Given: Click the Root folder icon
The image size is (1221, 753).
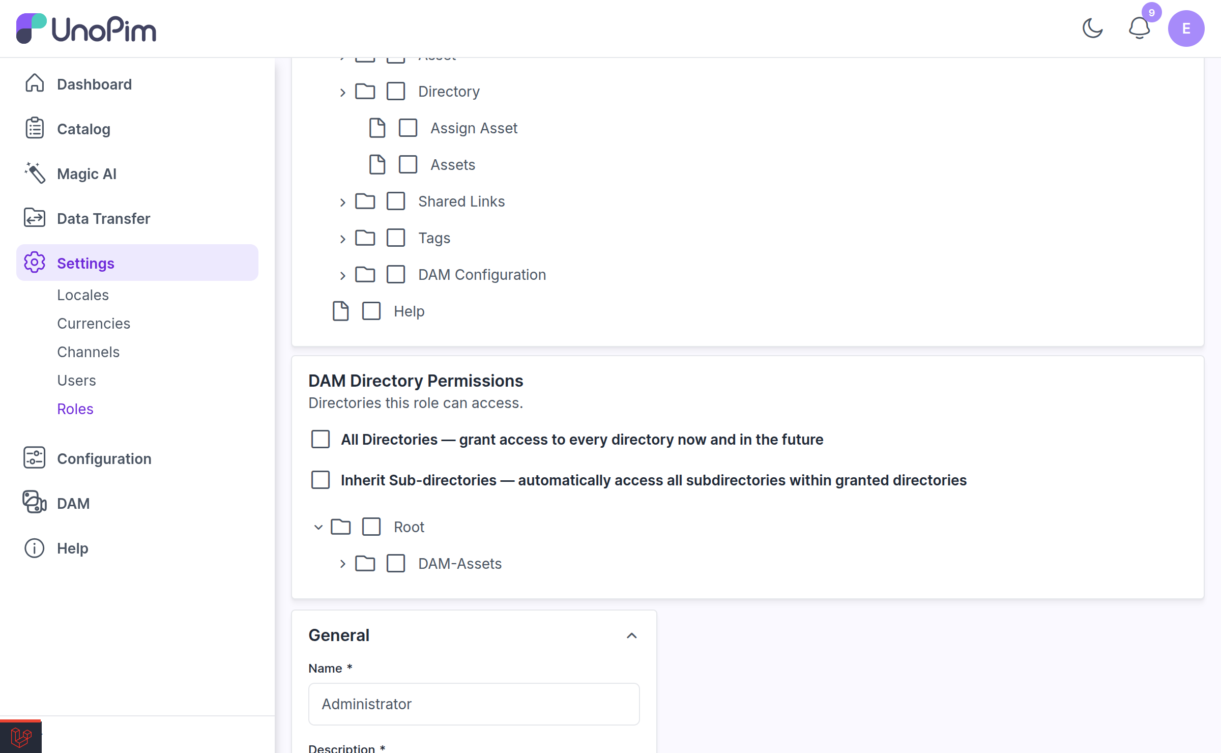Looking at the screenshot, I should (x=341, y=527).
